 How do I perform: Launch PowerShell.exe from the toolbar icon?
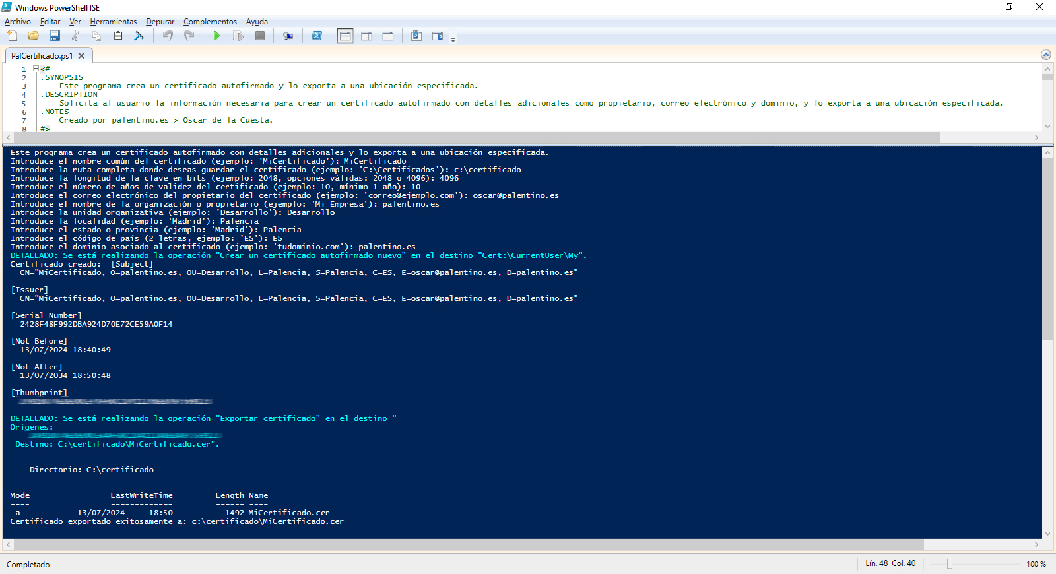[x=317, y=36]
